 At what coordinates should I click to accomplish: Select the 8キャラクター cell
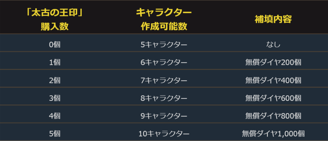pyautogui.click(x=164, y=98)
